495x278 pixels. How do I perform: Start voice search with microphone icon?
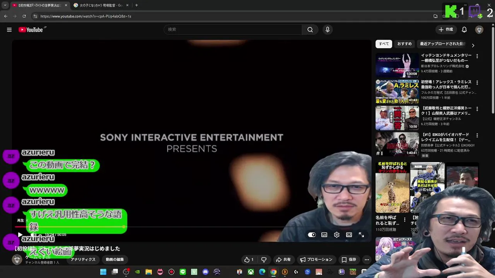point(328,30)
